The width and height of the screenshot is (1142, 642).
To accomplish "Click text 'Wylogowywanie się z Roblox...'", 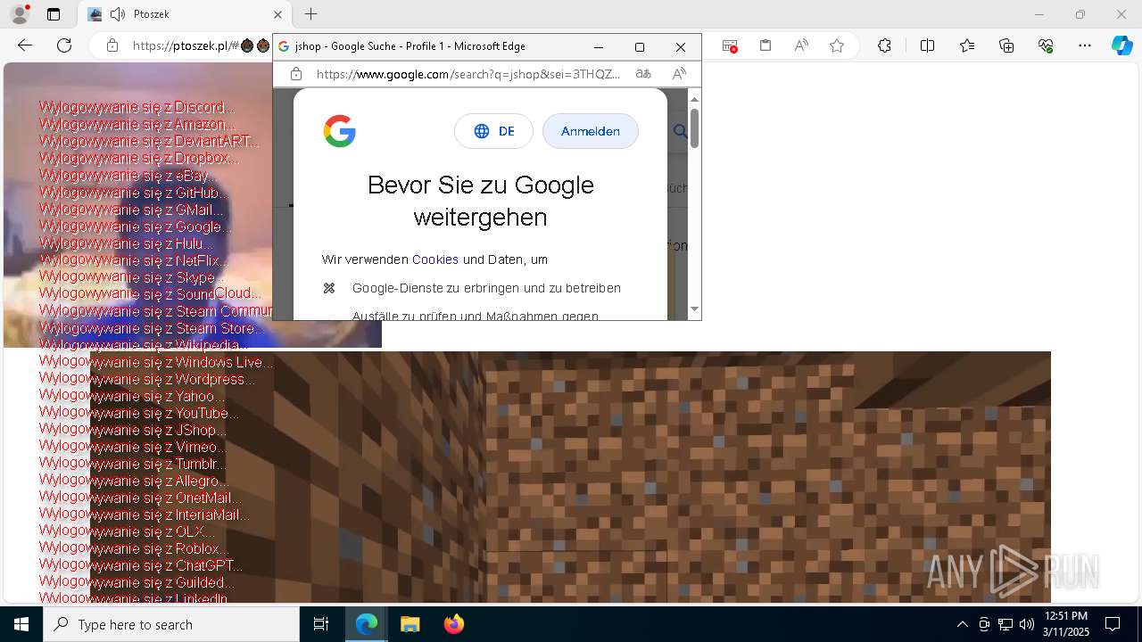I will tap(134, 548).
